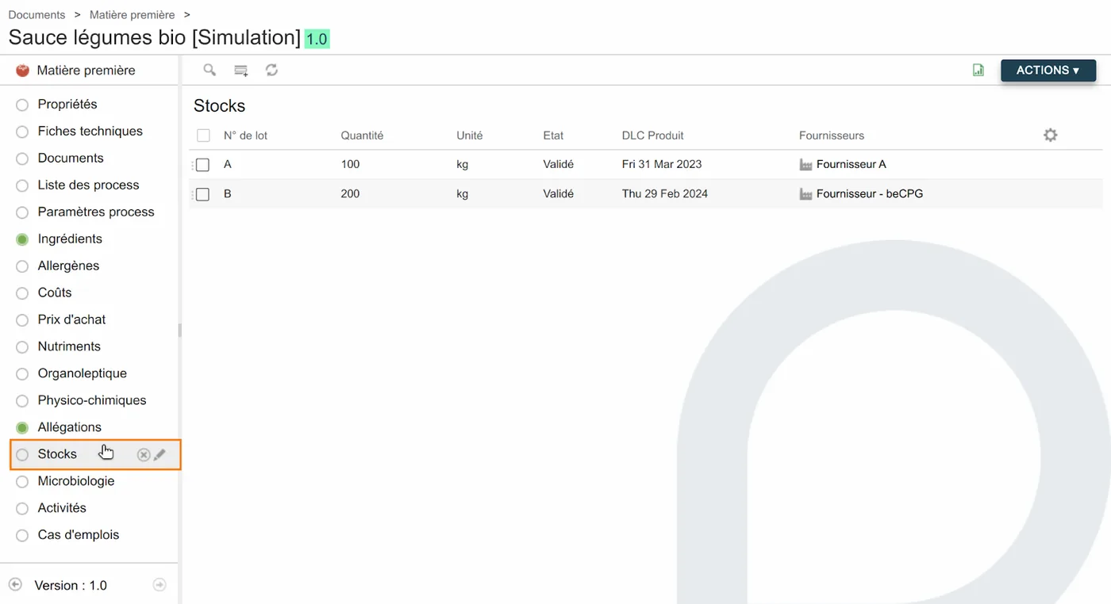
Task: Click the tomato icon beside Matière première
Action: (22, 71)
